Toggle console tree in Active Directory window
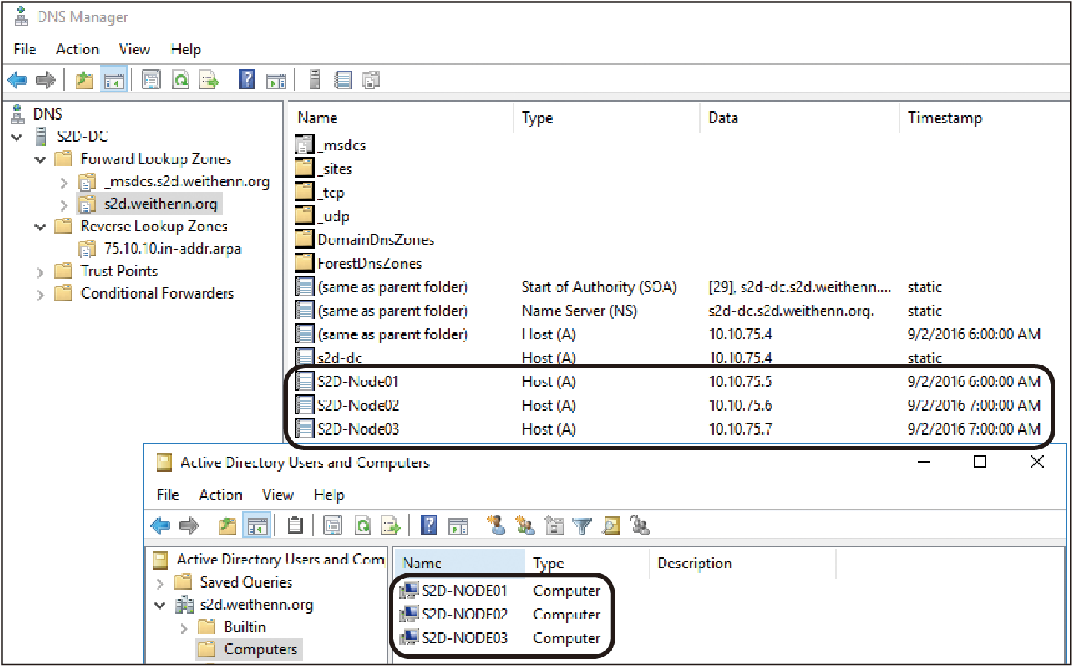The height and width of the screenshot is (667, 1074). tap(257, 526)
